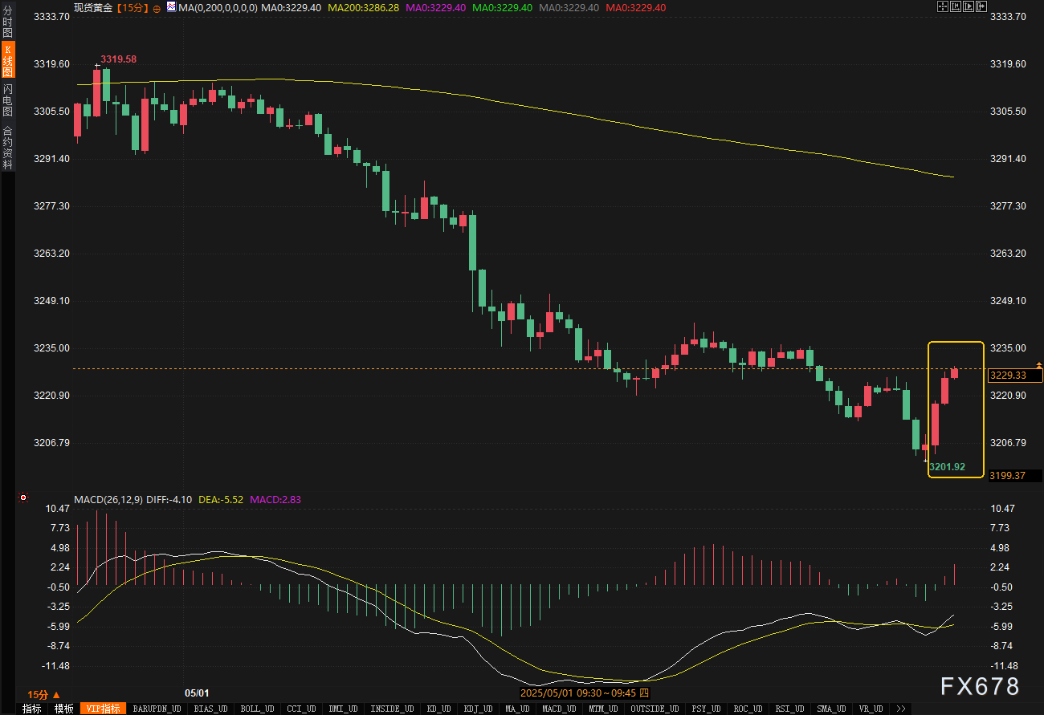Click the orange circle icon beside 15分

[x=156, y=7]
